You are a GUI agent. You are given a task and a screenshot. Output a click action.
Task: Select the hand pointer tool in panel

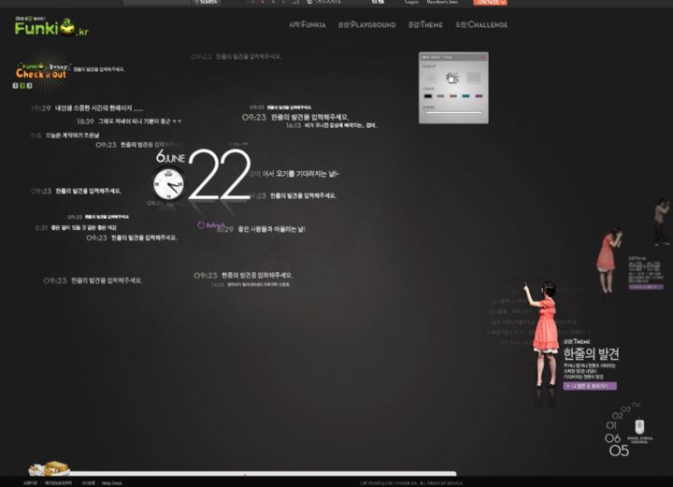(x=451, y=79)
